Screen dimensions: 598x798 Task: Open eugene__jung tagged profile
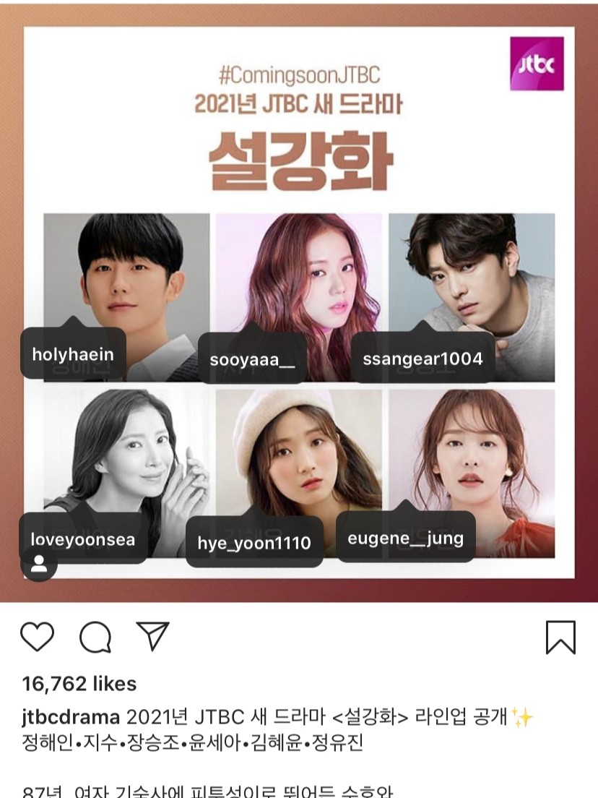click(406, 538)
